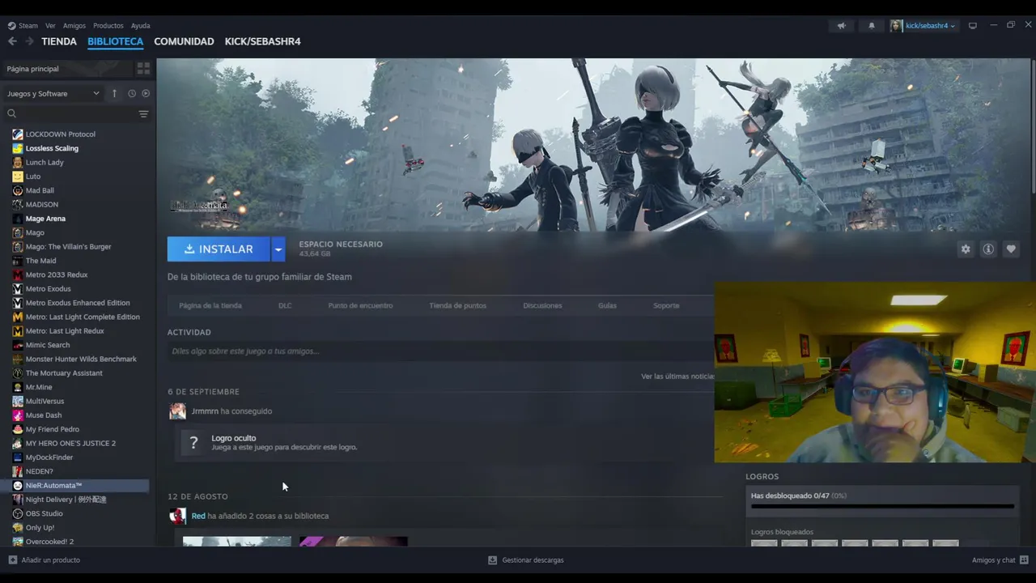
Task: Select Mad Ball game icon
Action: pyautogui.click(x=18, y=190)
